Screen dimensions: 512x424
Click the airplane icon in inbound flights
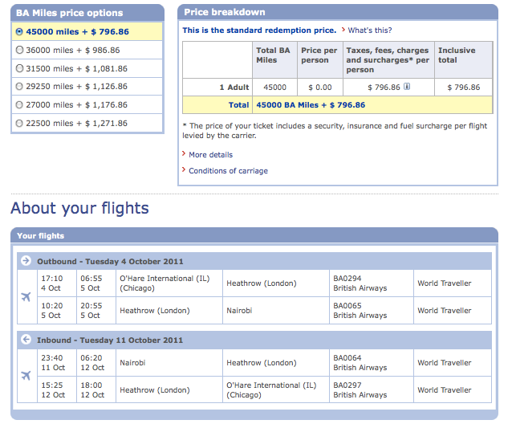pos(26,375)
